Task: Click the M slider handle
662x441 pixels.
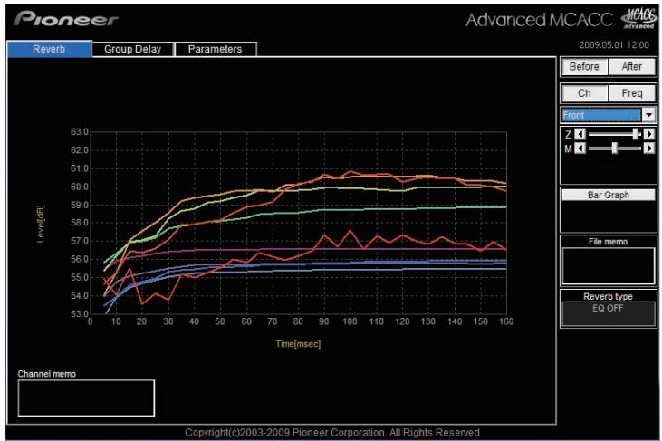Action: (x=615, y=149)
